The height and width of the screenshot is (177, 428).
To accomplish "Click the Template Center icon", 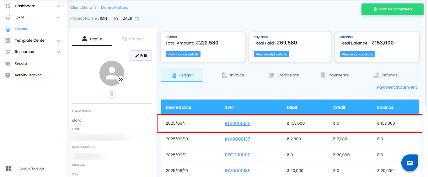I will click(x=8, y=40).
